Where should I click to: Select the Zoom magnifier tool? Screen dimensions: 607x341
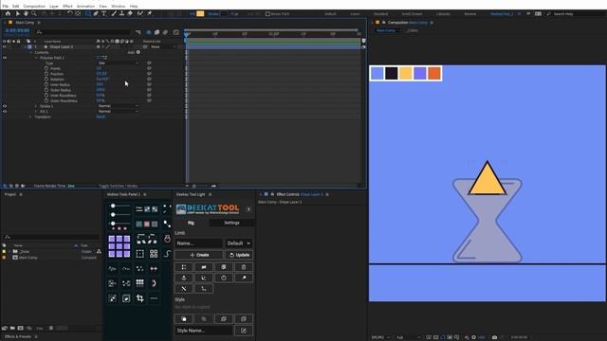34,13
